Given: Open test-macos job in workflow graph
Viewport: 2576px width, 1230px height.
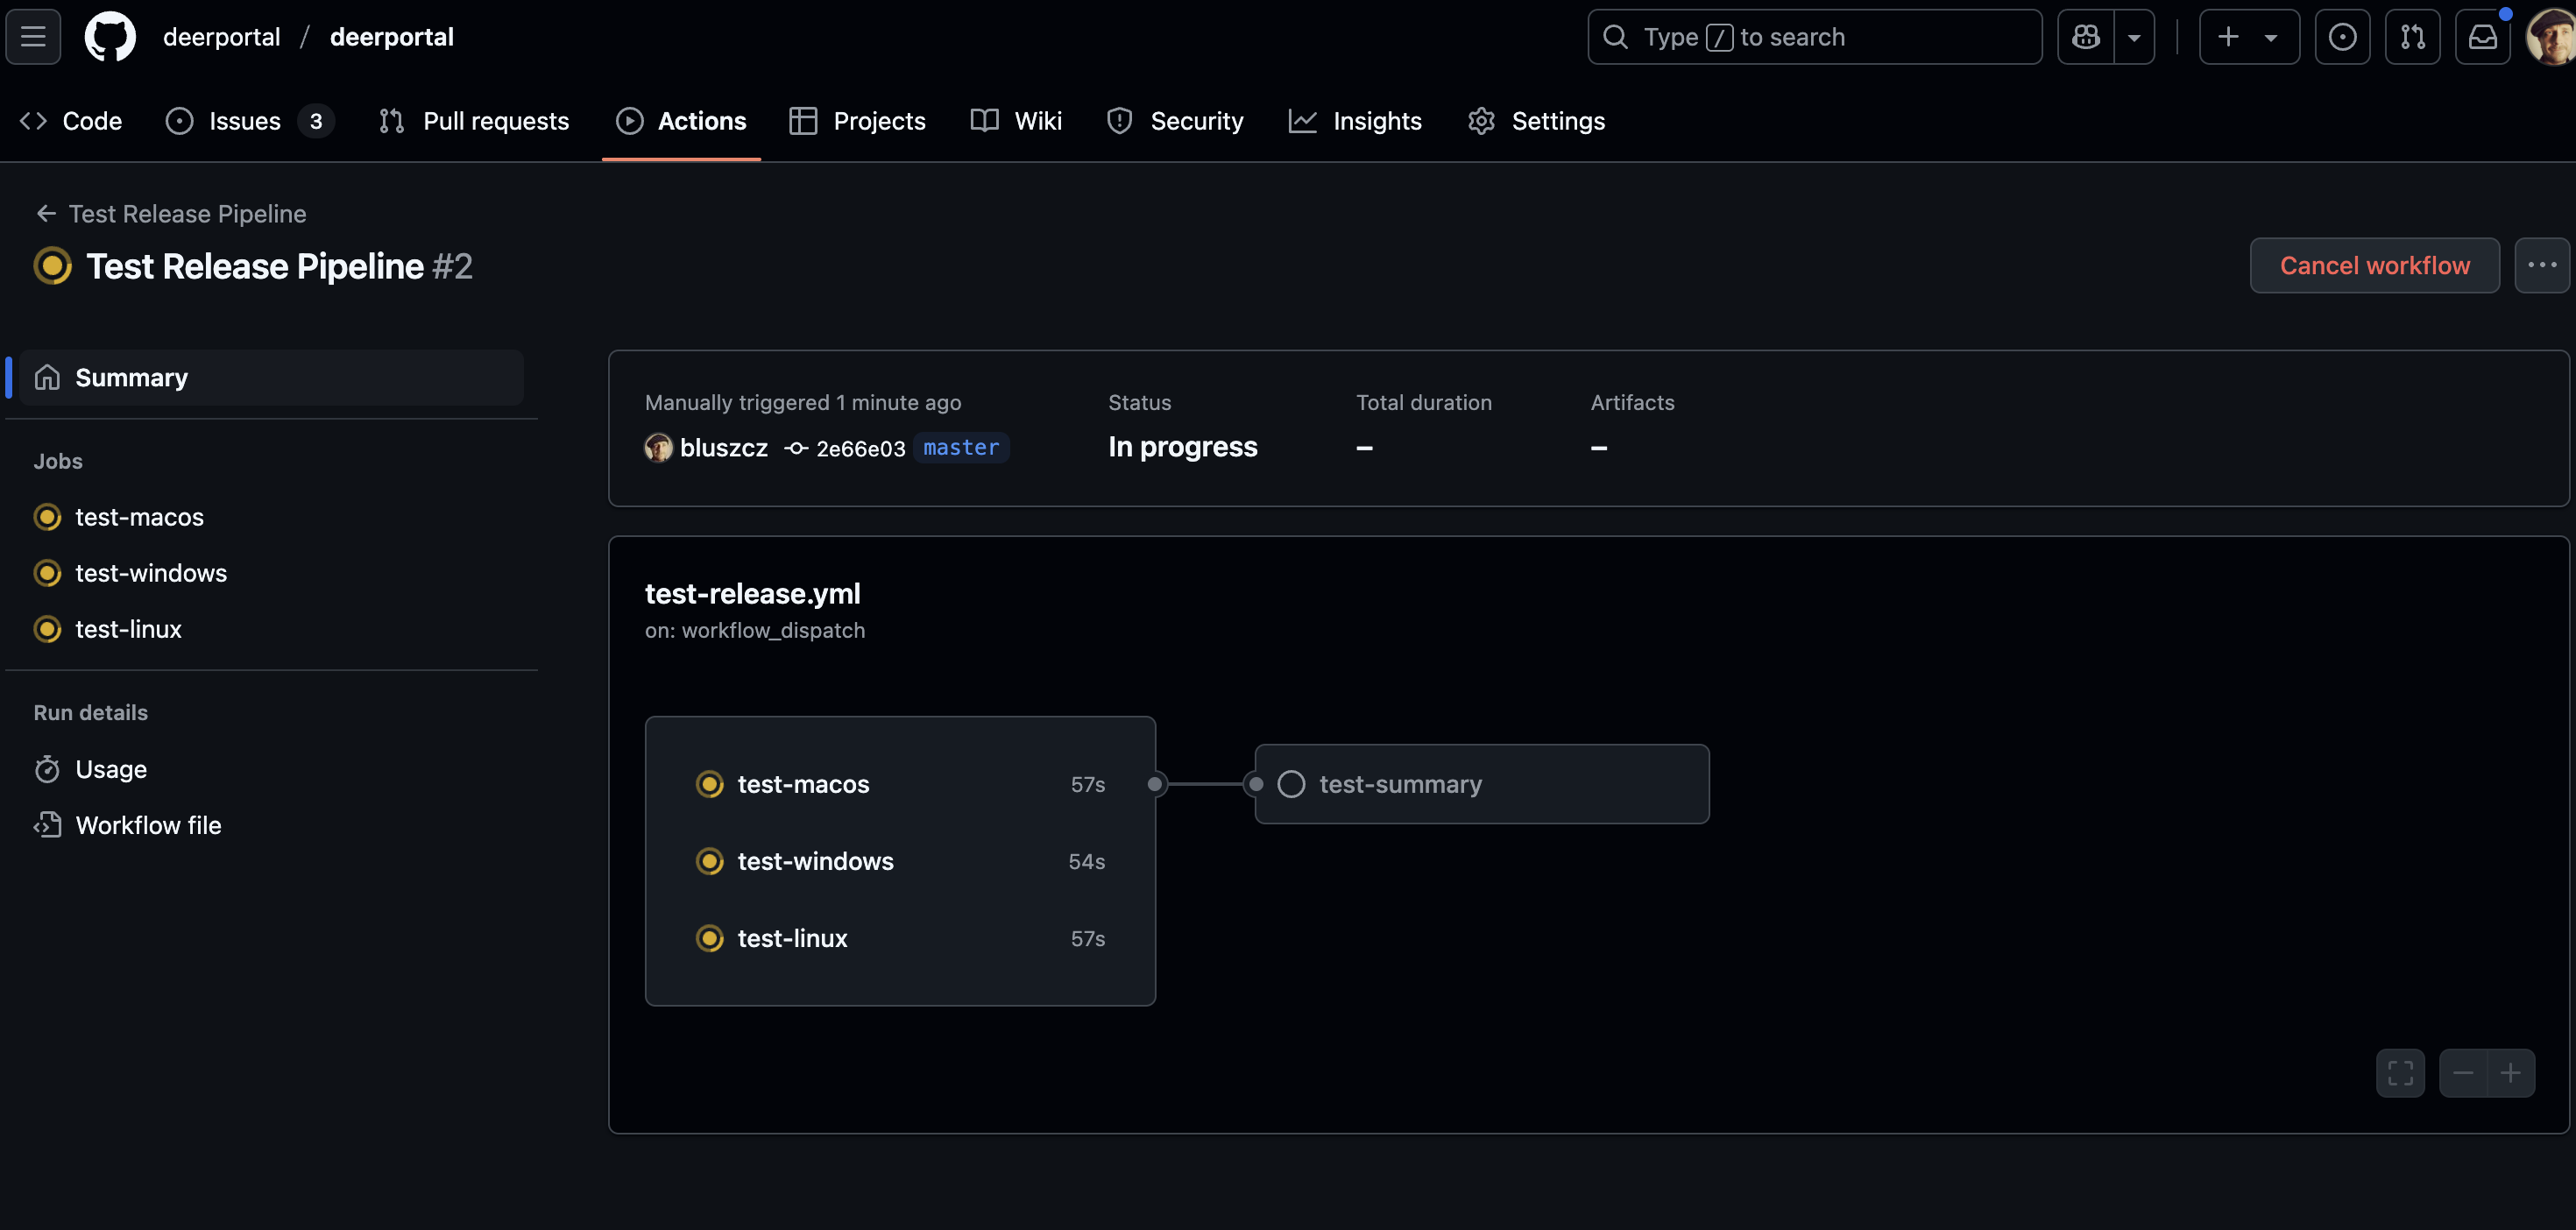Looking at the screenshot, I should (x=900, y=784).
